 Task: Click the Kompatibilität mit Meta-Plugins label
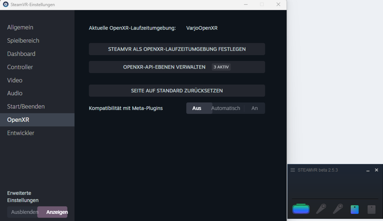[x=126, y=108]
